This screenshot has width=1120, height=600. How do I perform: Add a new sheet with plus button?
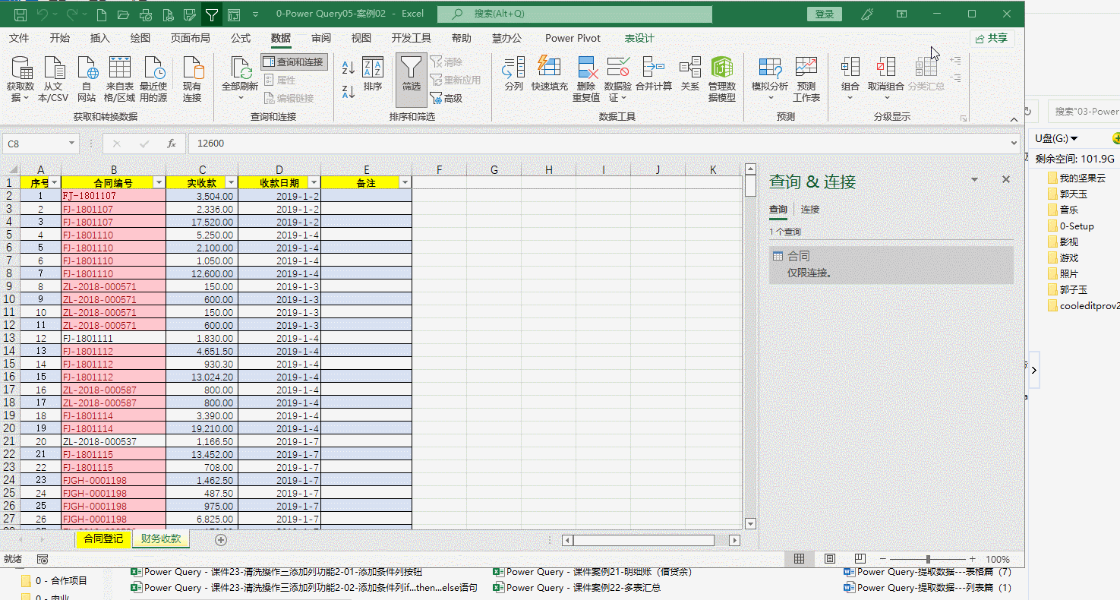[x=221, y=540]
